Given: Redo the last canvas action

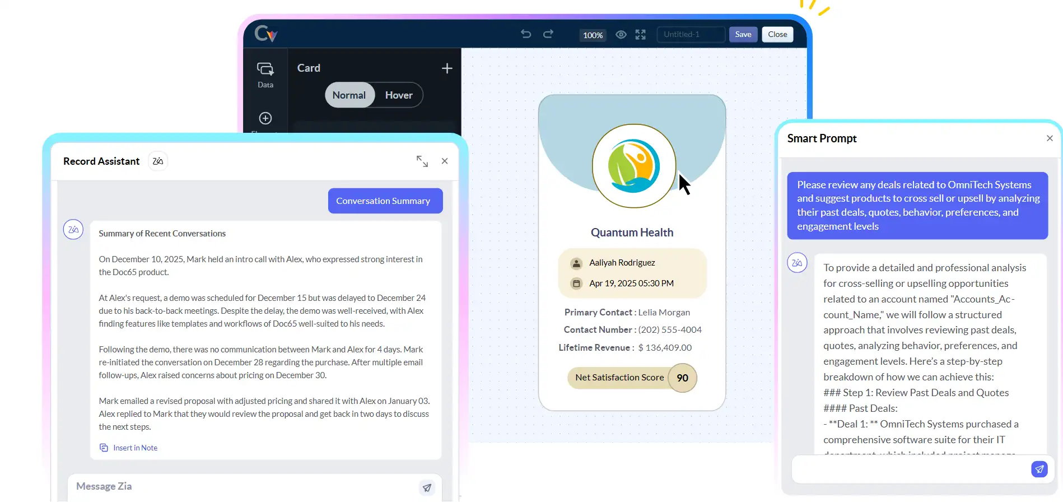Looking at the screenshot, I should [x=548, y=34].
